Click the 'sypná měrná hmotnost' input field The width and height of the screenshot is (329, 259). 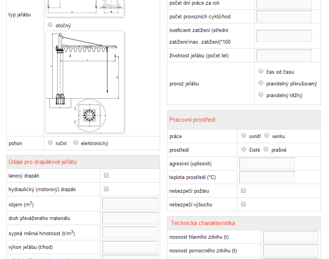click(x=130, y=232)
